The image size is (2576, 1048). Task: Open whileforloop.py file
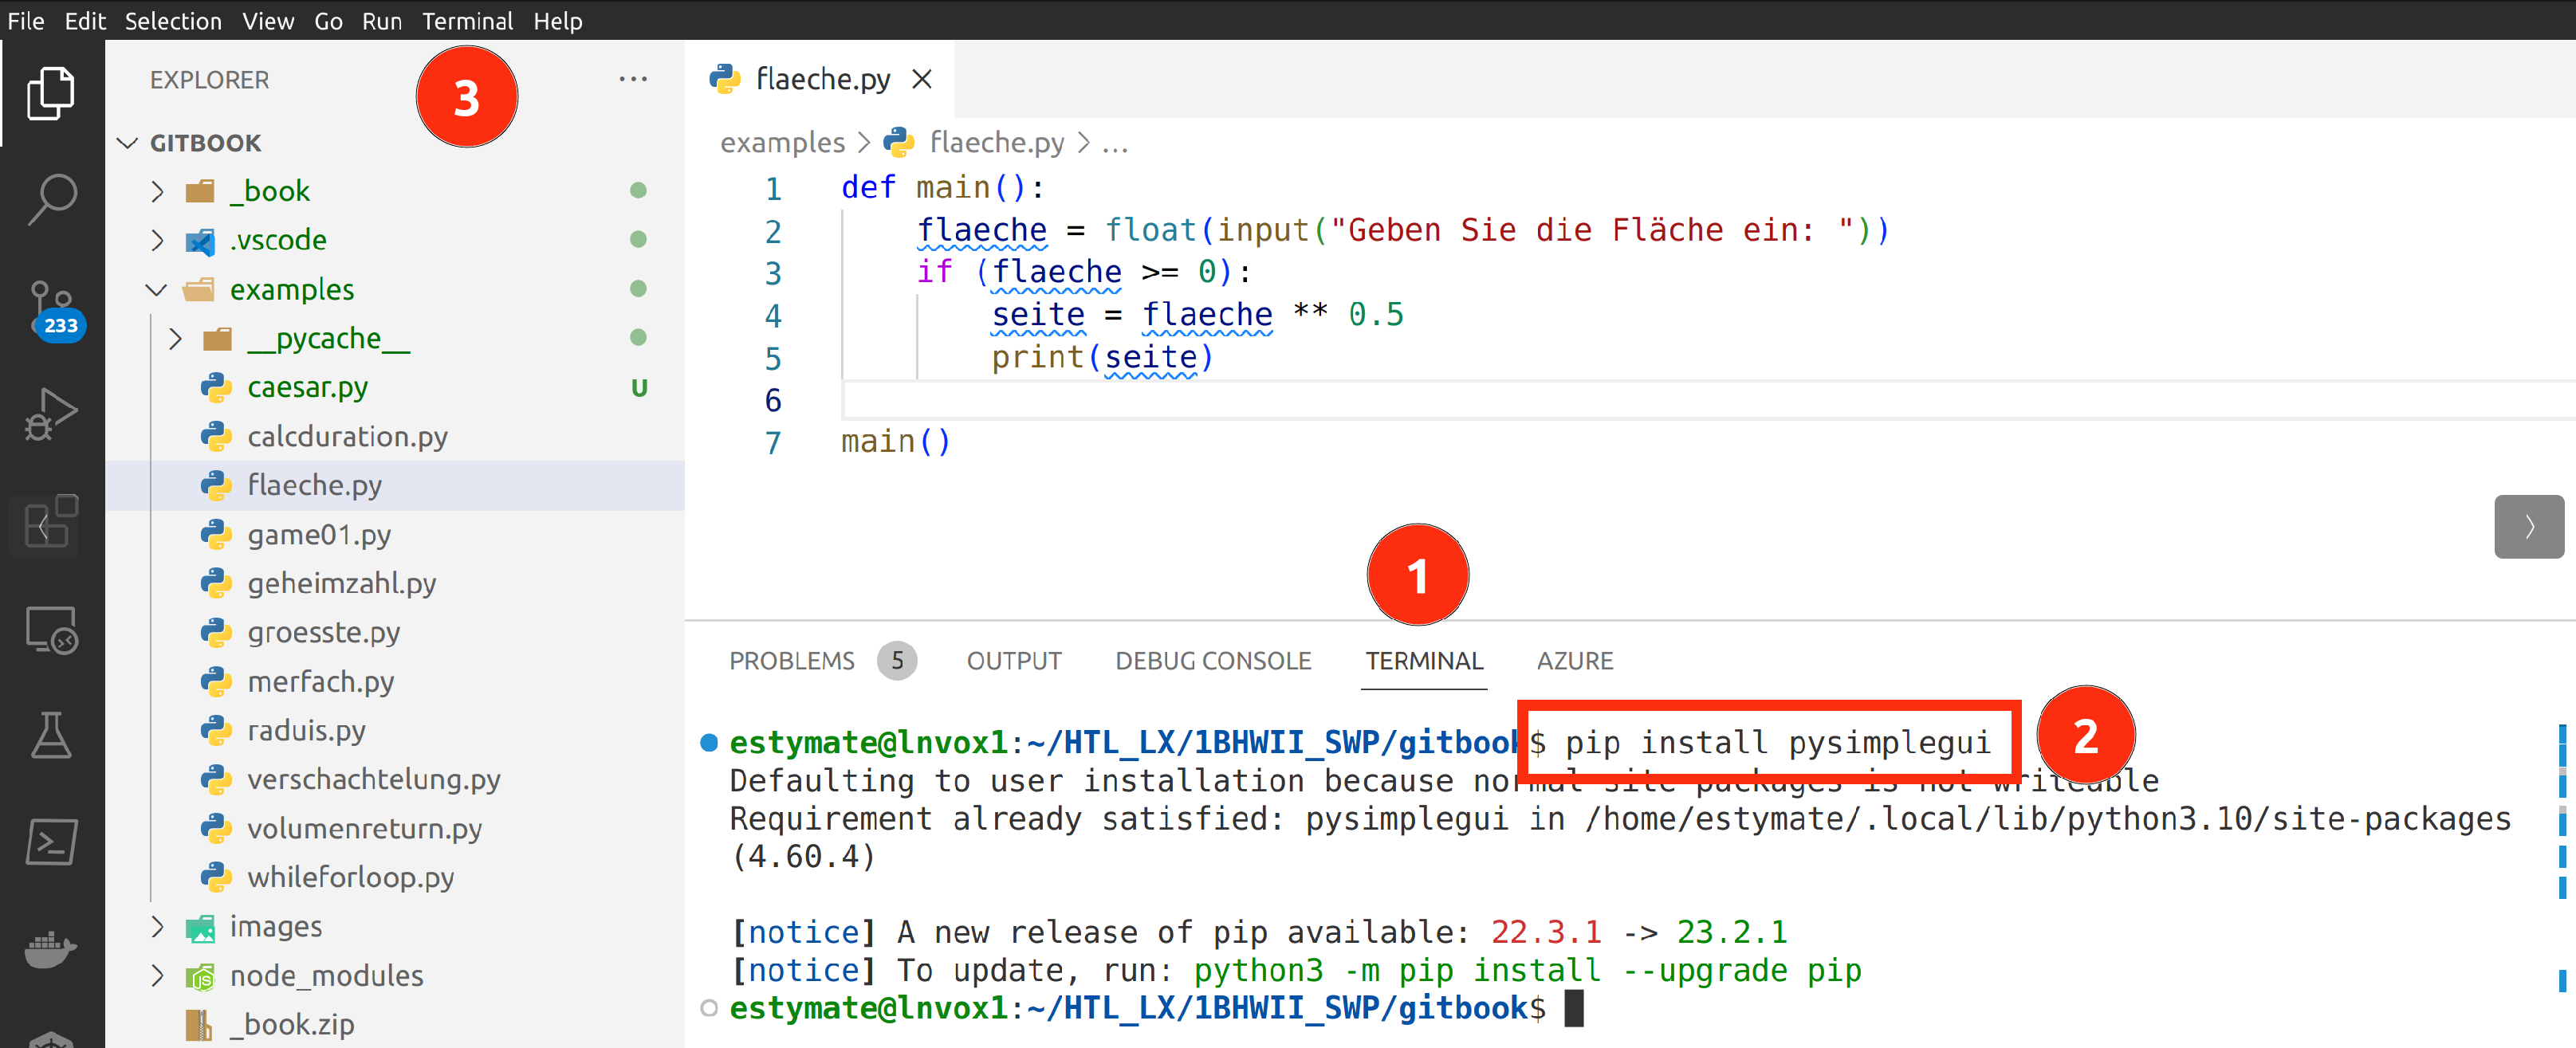[395, 877]
